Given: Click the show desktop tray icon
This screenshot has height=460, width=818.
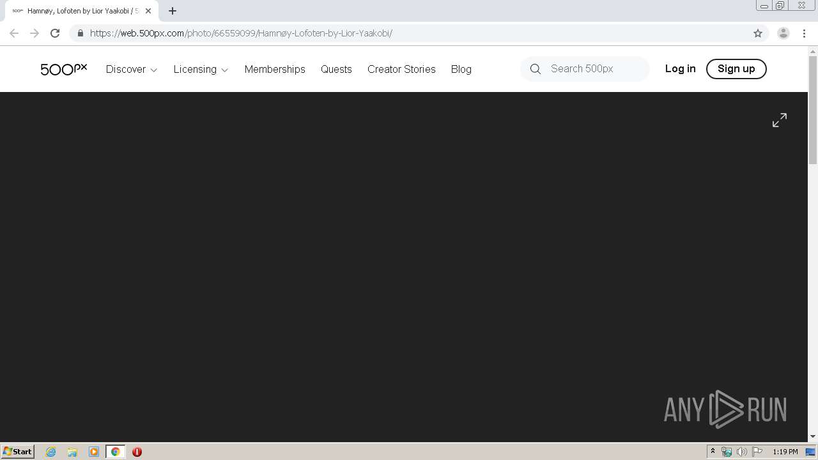Looking at the screenshot, I should point(810,452).
